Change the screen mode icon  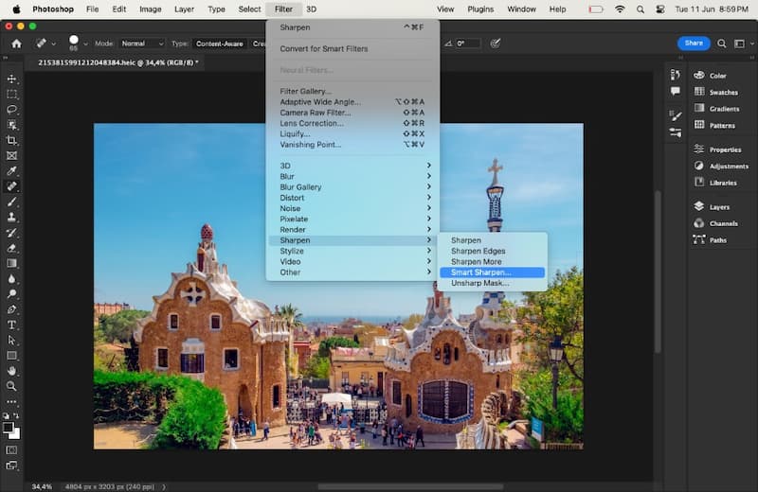tap(11, 466)
